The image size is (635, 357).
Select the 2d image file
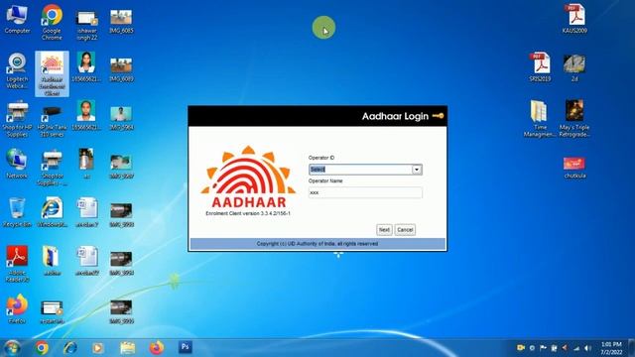tap(574, 68)
